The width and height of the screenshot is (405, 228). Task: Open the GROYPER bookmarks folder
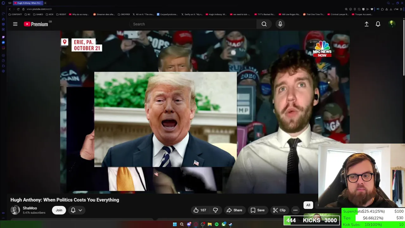coord(124,14)
